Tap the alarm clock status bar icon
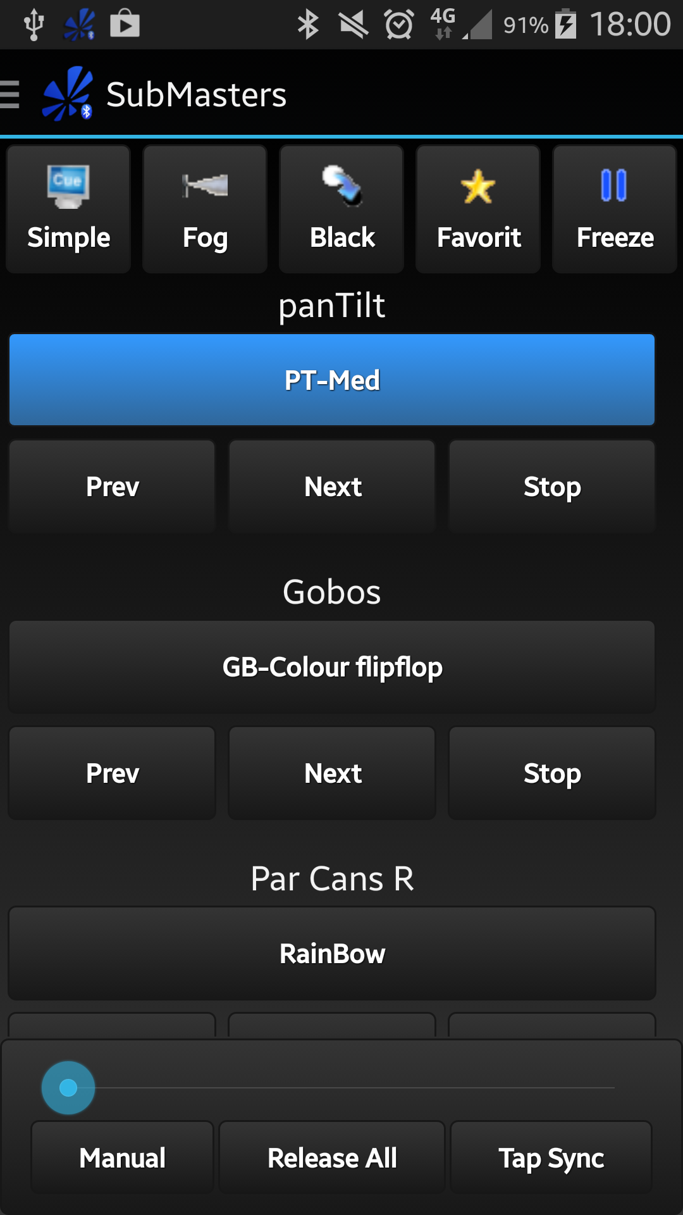Image resolution: width=683 pixels, height=1215 pixels. coord(399,25)
